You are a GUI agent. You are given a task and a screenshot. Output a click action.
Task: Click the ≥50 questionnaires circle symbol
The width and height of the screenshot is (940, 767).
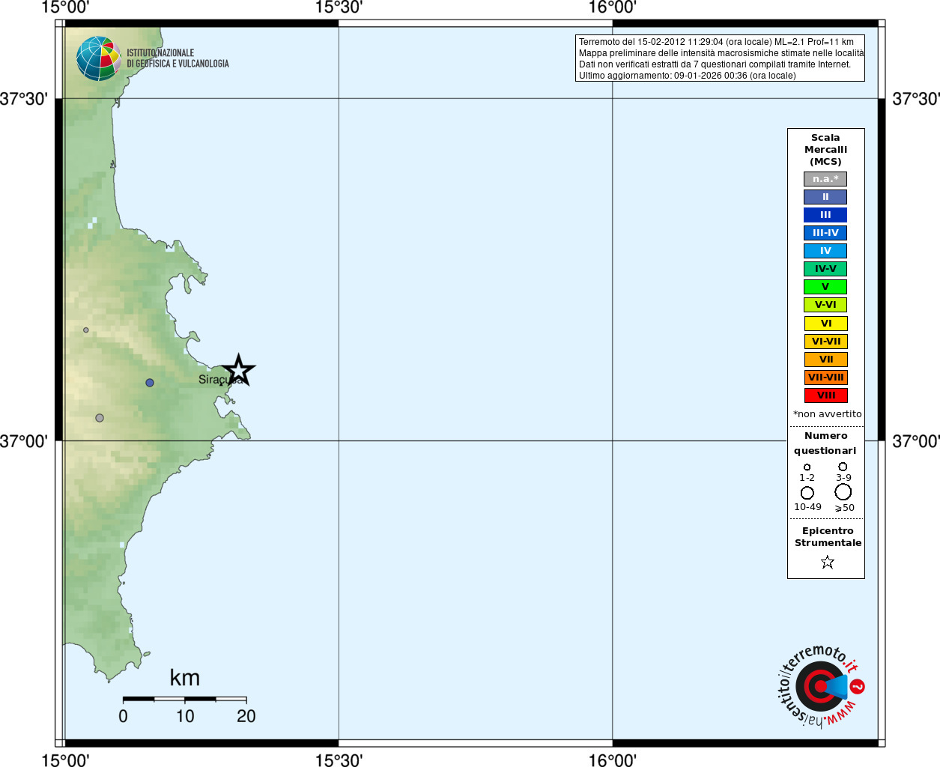click(843, 492)
